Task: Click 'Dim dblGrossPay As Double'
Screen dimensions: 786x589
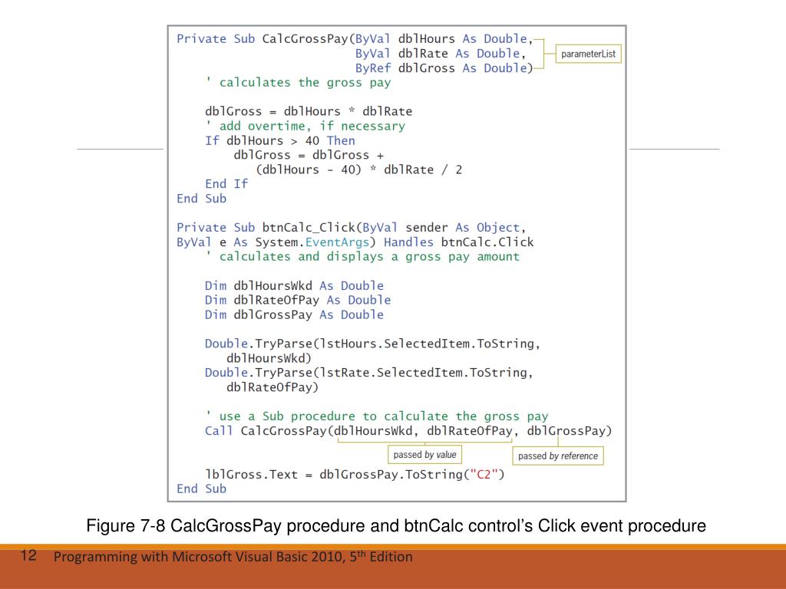Action: (x=294, y=314)
